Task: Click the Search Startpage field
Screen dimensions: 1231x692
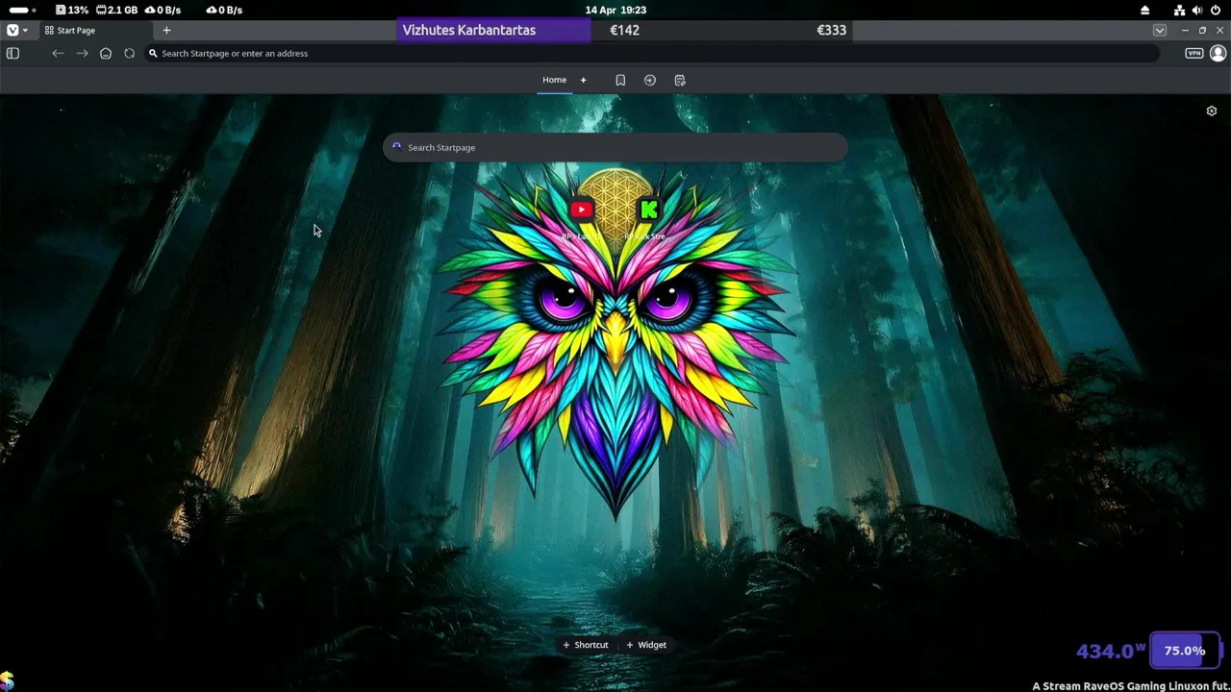Action: [615, 147]
